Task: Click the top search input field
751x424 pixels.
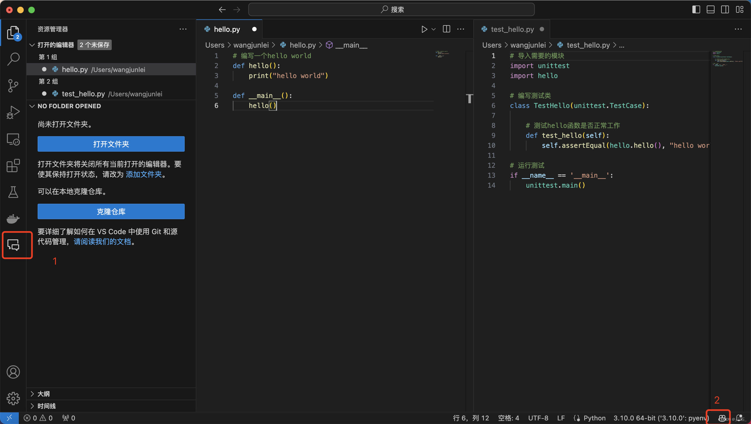Action: coord(391,10)
